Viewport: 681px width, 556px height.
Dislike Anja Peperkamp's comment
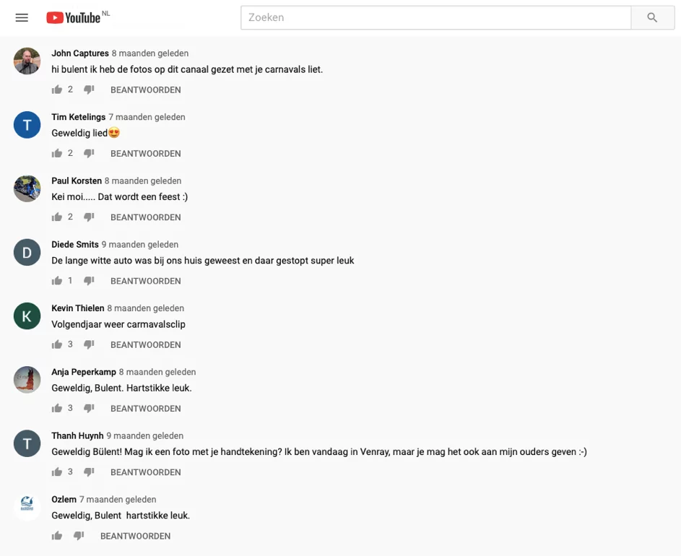pyautogui.click(x=89, y=409)
